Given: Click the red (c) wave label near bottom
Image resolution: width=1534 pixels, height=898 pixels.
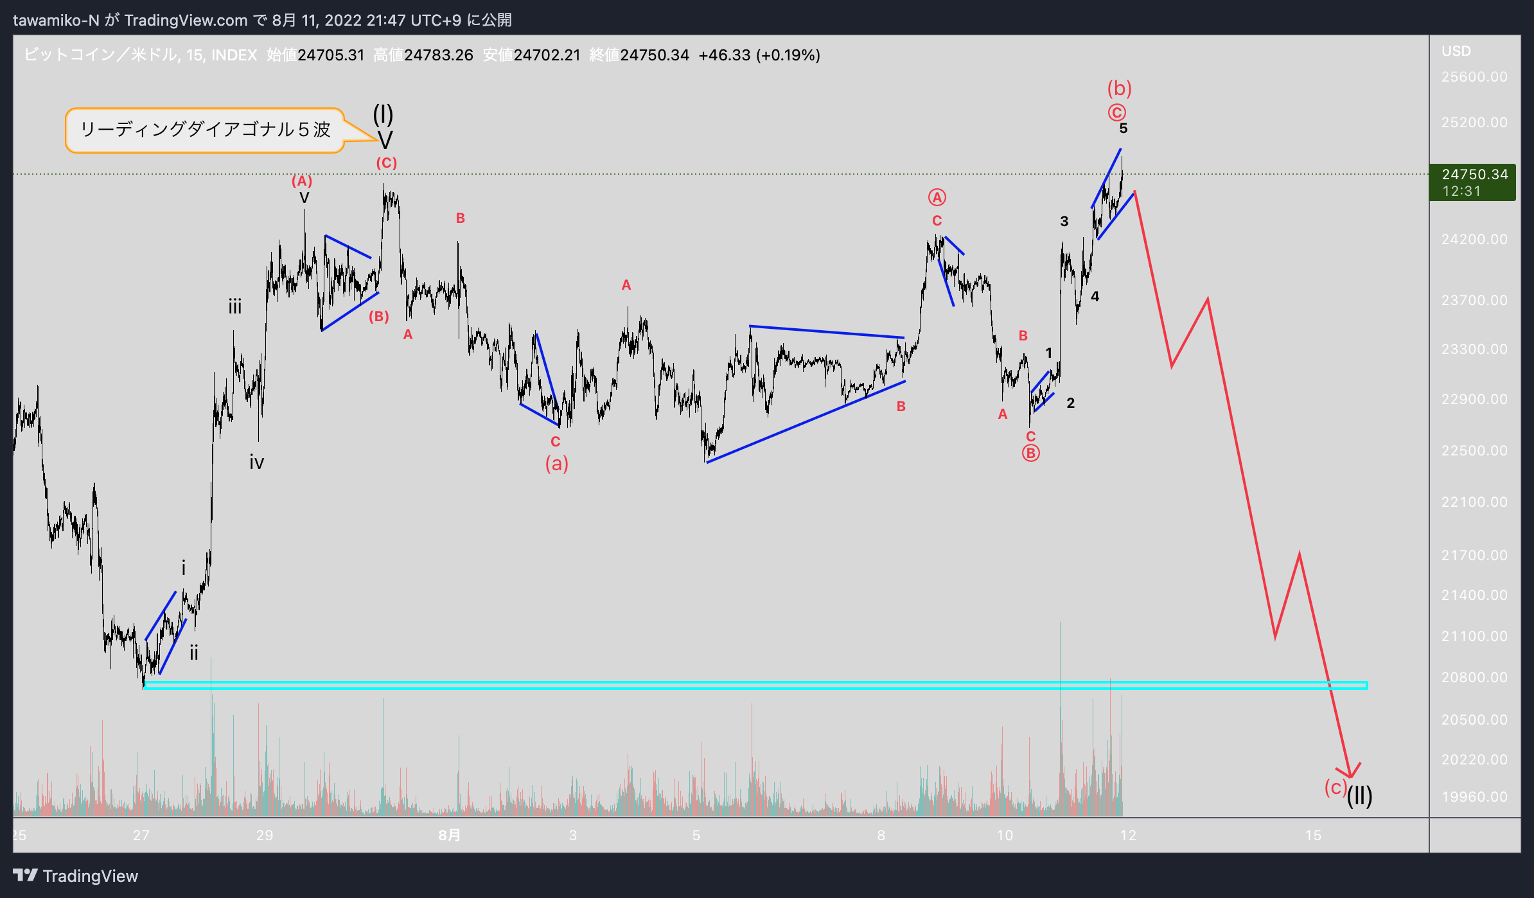Looking at the screenshot, I should point(1336,787).
